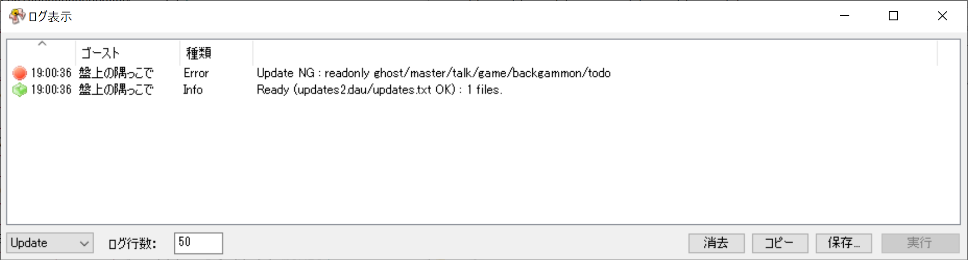Focus the ログ行数 field showing 50
The image size is (968, 260).
[198, 243]
